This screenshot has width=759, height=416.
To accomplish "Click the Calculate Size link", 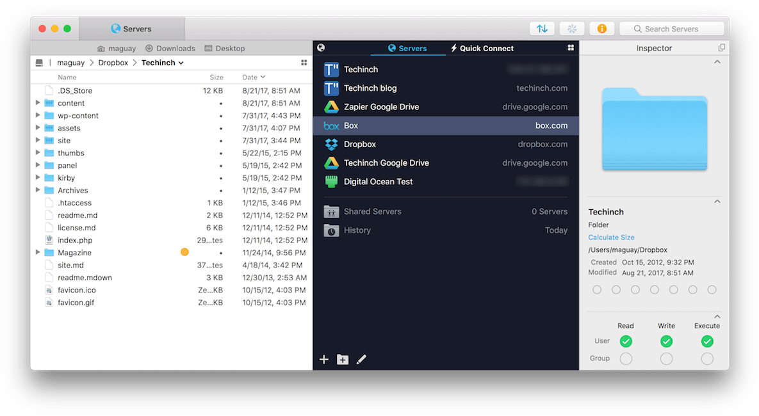I will [611, 237].
